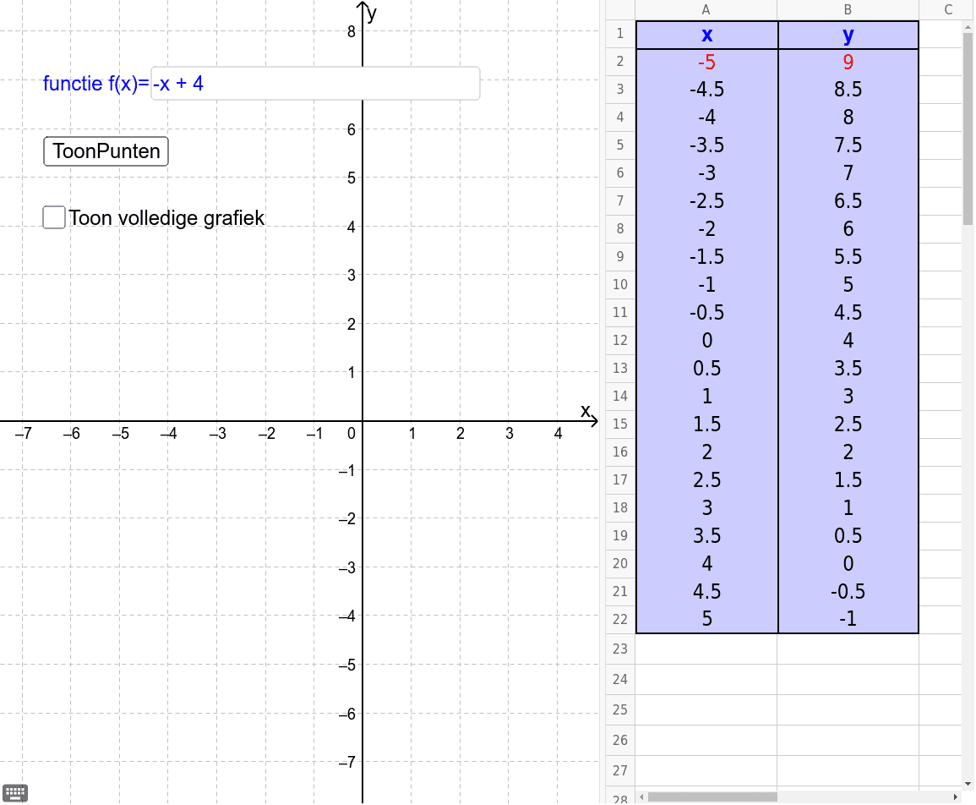Select cell A22 with value 5
This screenshot has width=976, height=805.
(706, 619)
